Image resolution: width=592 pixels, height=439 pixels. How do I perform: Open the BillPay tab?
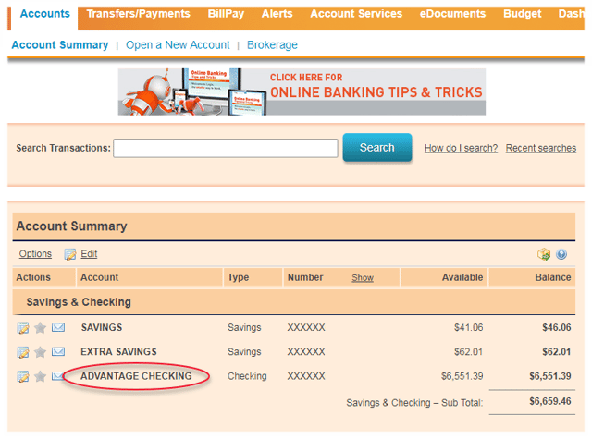[x=226, y=14]
